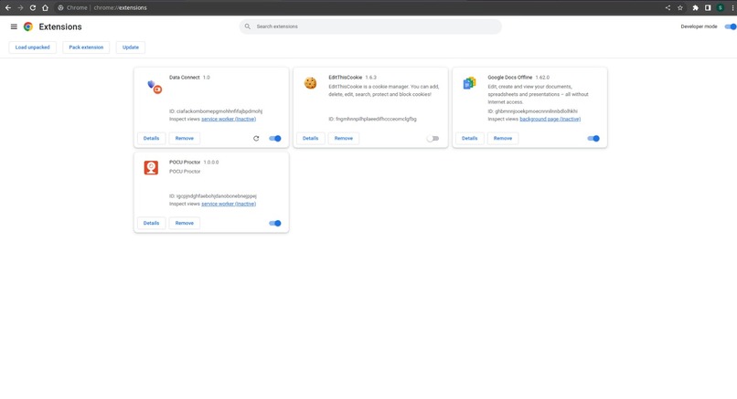Toggle Developer mode off
This screenshot has width=737, height=399.
[x=731, y=26]
